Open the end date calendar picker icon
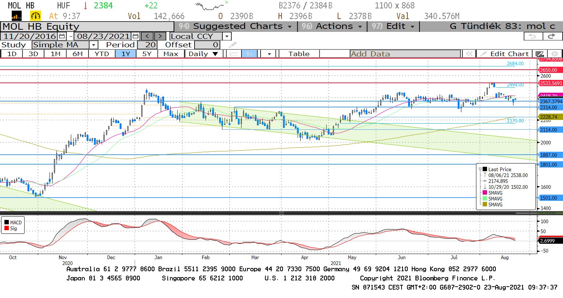This screenshot has height=298, width=563. click(135, 36)
